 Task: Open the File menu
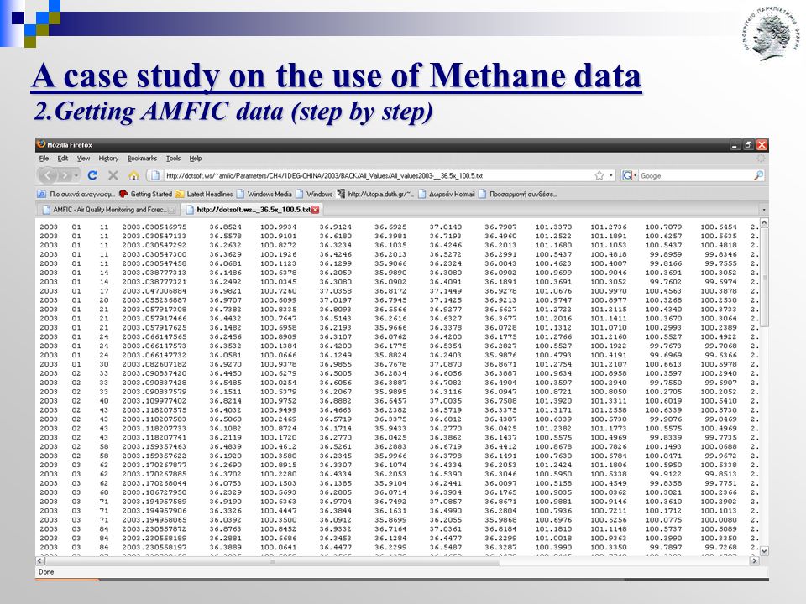(44, 159)
